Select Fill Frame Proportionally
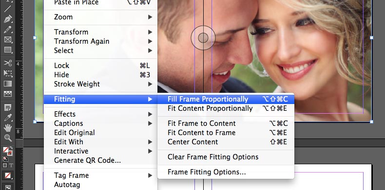This screenshot has width=385, height=190. pos(226,99)
